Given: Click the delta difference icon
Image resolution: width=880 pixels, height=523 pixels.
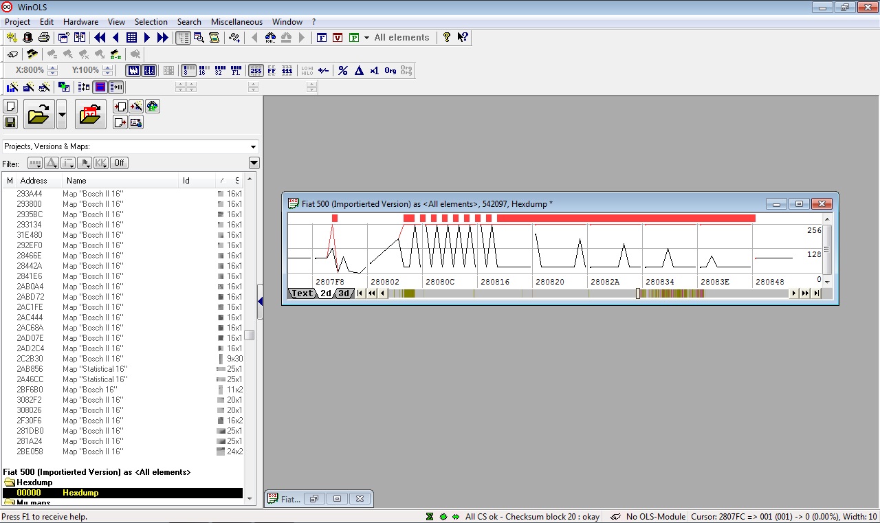Looking at the screenshot, I should coord(358,70).
